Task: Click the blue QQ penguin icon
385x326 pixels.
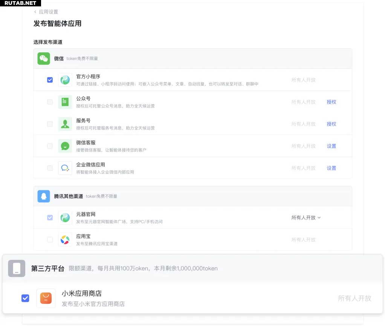Action: (x=44, y=196)
